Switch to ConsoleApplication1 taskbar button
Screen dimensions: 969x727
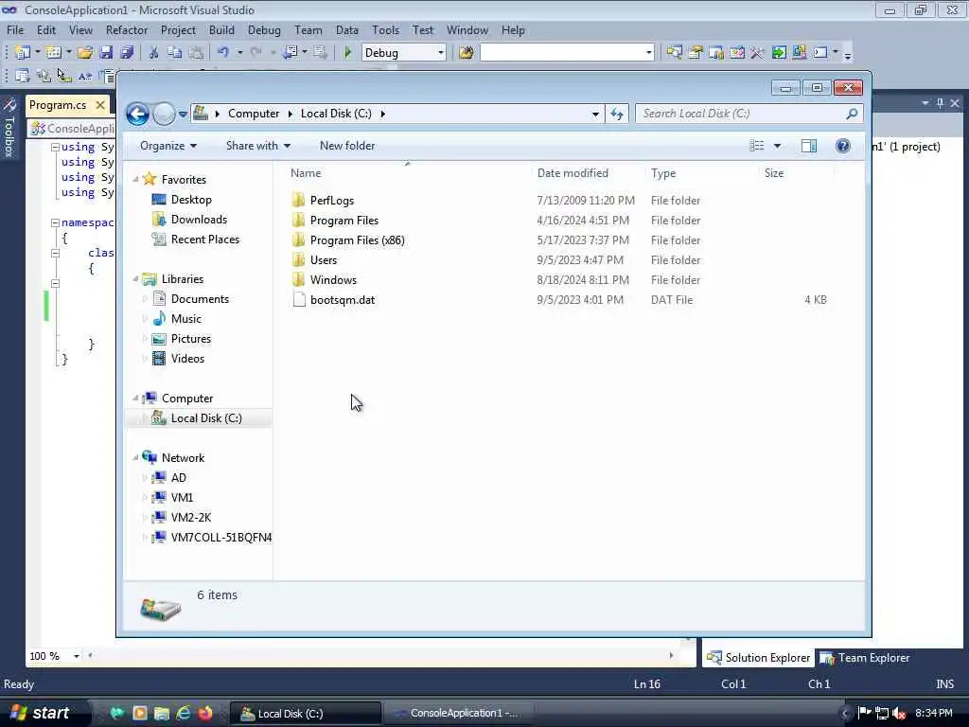pyautogui.click(x=457, y=713)
